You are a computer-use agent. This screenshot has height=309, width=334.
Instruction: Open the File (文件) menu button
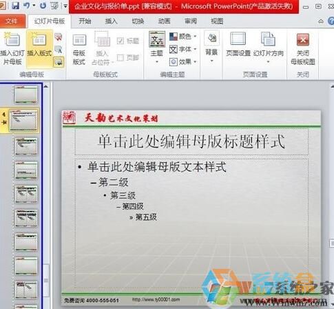click(x=12, y=21)
